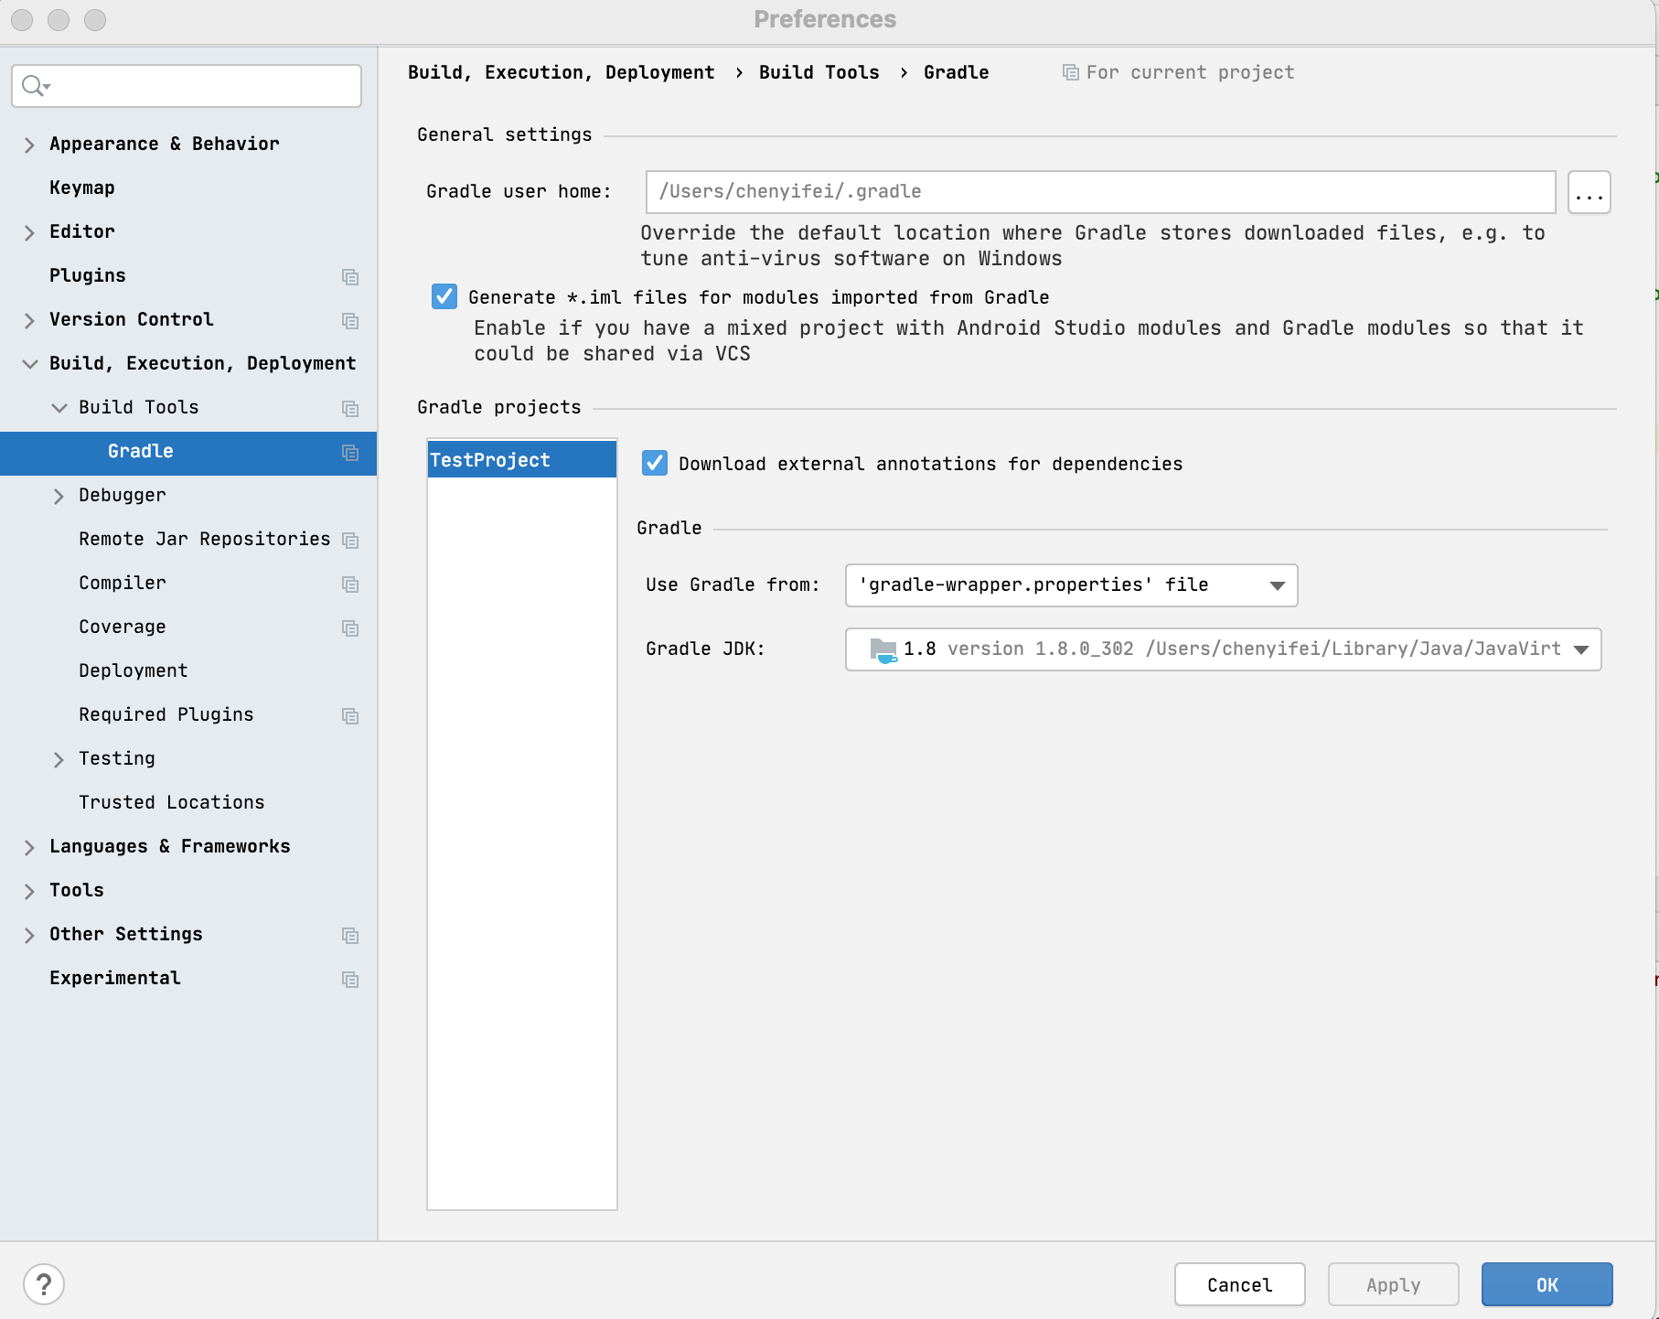The image size is (1659, 1319).
Task: Uncheck Generate *.iml files for modules
Action: (444, 296)
